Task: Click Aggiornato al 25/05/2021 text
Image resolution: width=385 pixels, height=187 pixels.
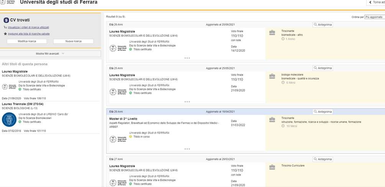Action: pyautogui.click(x=220, y=68)
